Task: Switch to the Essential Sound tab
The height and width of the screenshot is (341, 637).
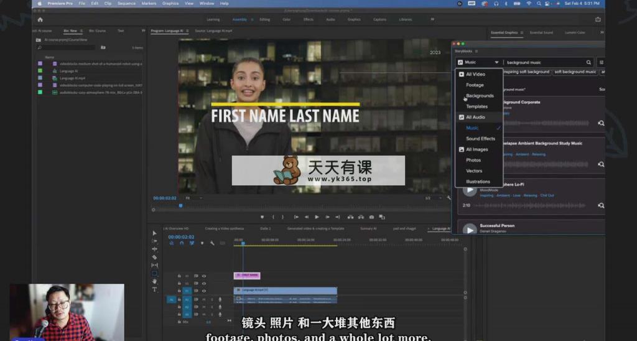Action: (x=541, y=32)
